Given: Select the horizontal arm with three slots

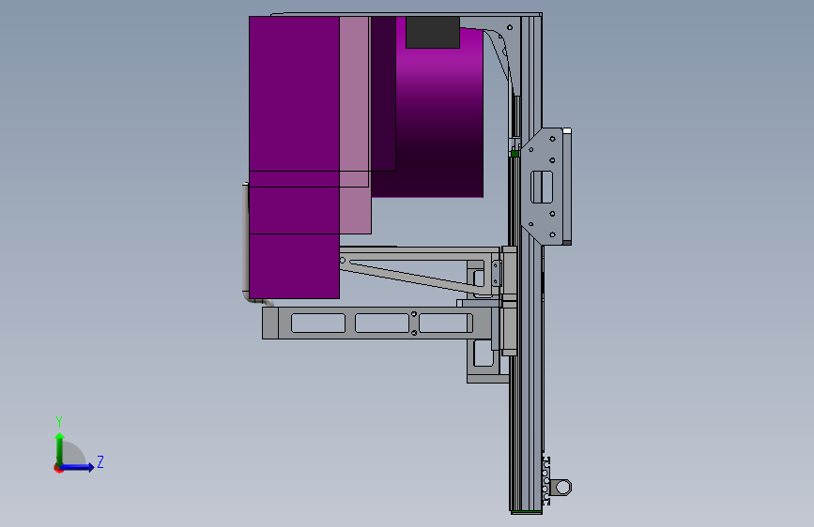Looking at the screenshot, I should [x=376, y=323].
